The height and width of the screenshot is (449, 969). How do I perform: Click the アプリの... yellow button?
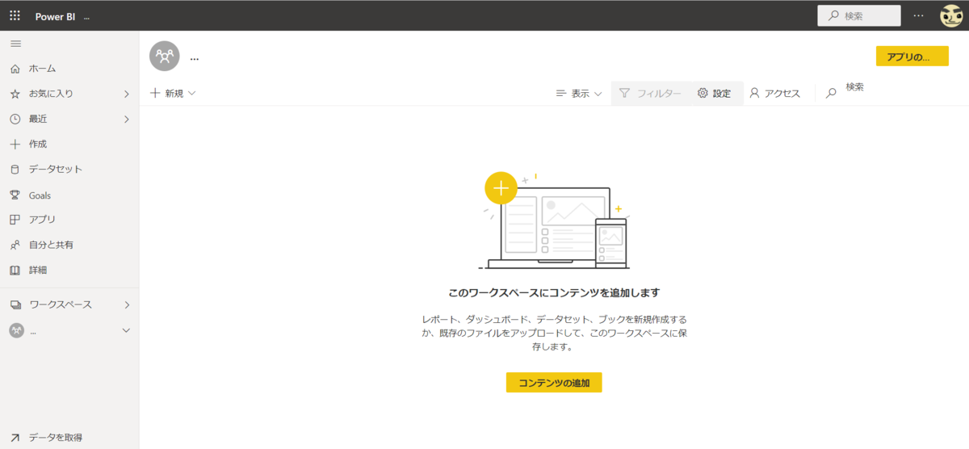pyautogui.click(x=912, y=57)
